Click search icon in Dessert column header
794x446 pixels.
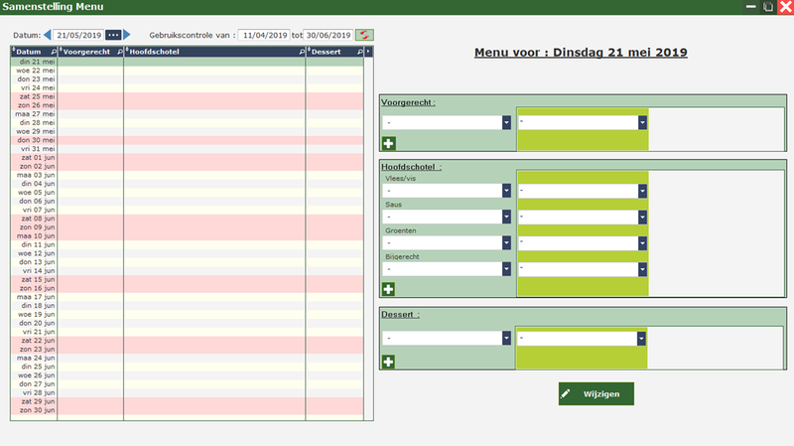click(360, 52)
